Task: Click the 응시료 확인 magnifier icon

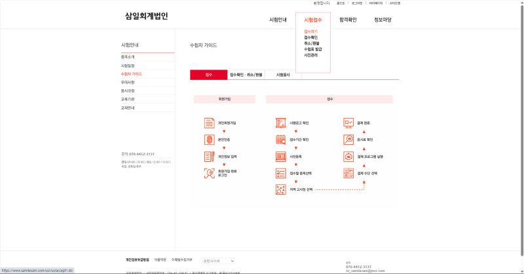Action: click(348, 140)
